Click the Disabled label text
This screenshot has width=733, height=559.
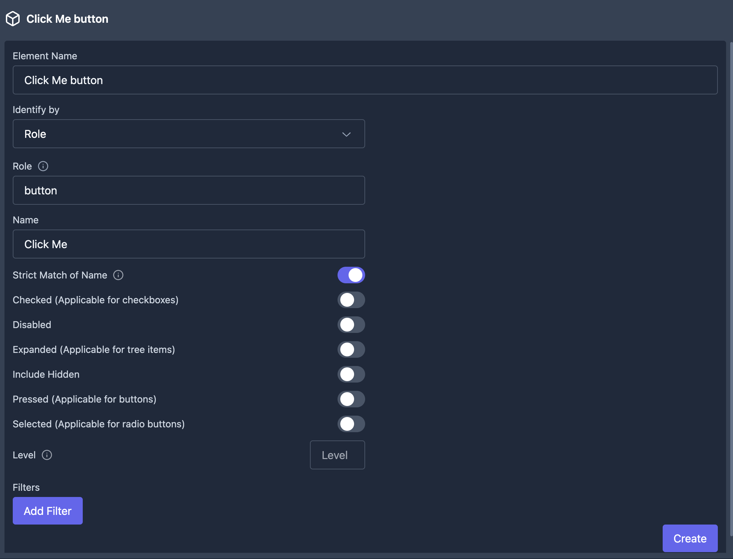32,325
